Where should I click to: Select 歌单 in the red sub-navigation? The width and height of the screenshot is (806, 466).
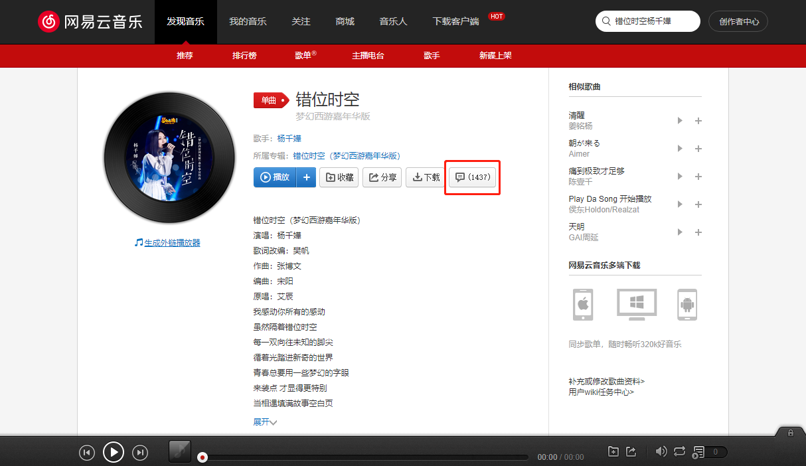pyautogui.click(x=305, y=56)
